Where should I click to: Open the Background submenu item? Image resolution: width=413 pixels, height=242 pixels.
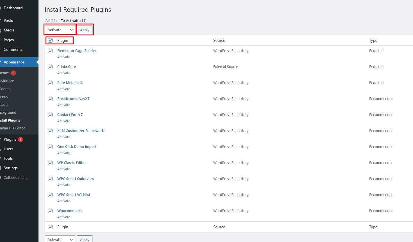(8, 112)
